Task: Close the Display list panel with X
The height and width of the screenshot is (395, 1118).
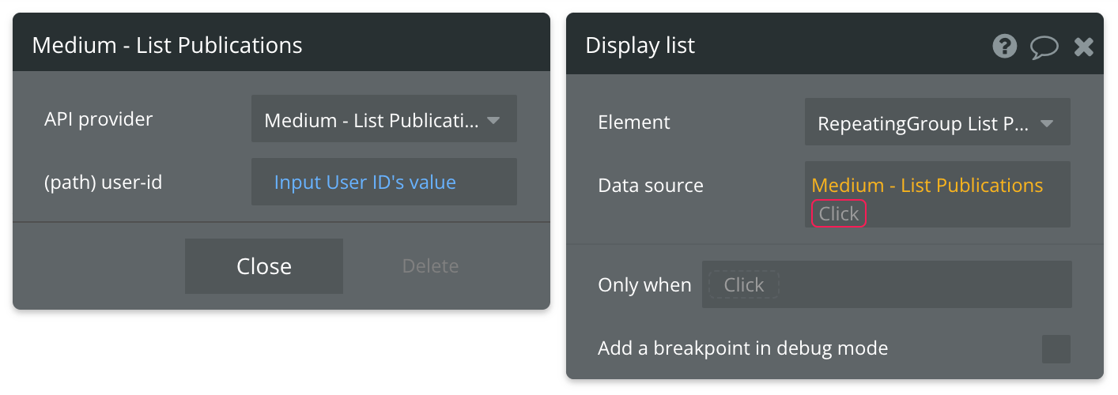Action: (1083, 47)
